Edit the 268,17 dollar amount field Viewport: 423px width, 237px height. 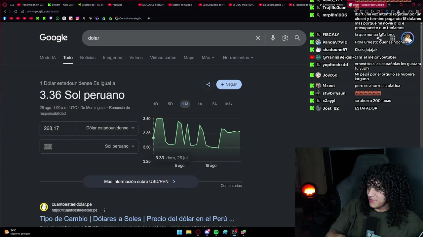point(58,128)
